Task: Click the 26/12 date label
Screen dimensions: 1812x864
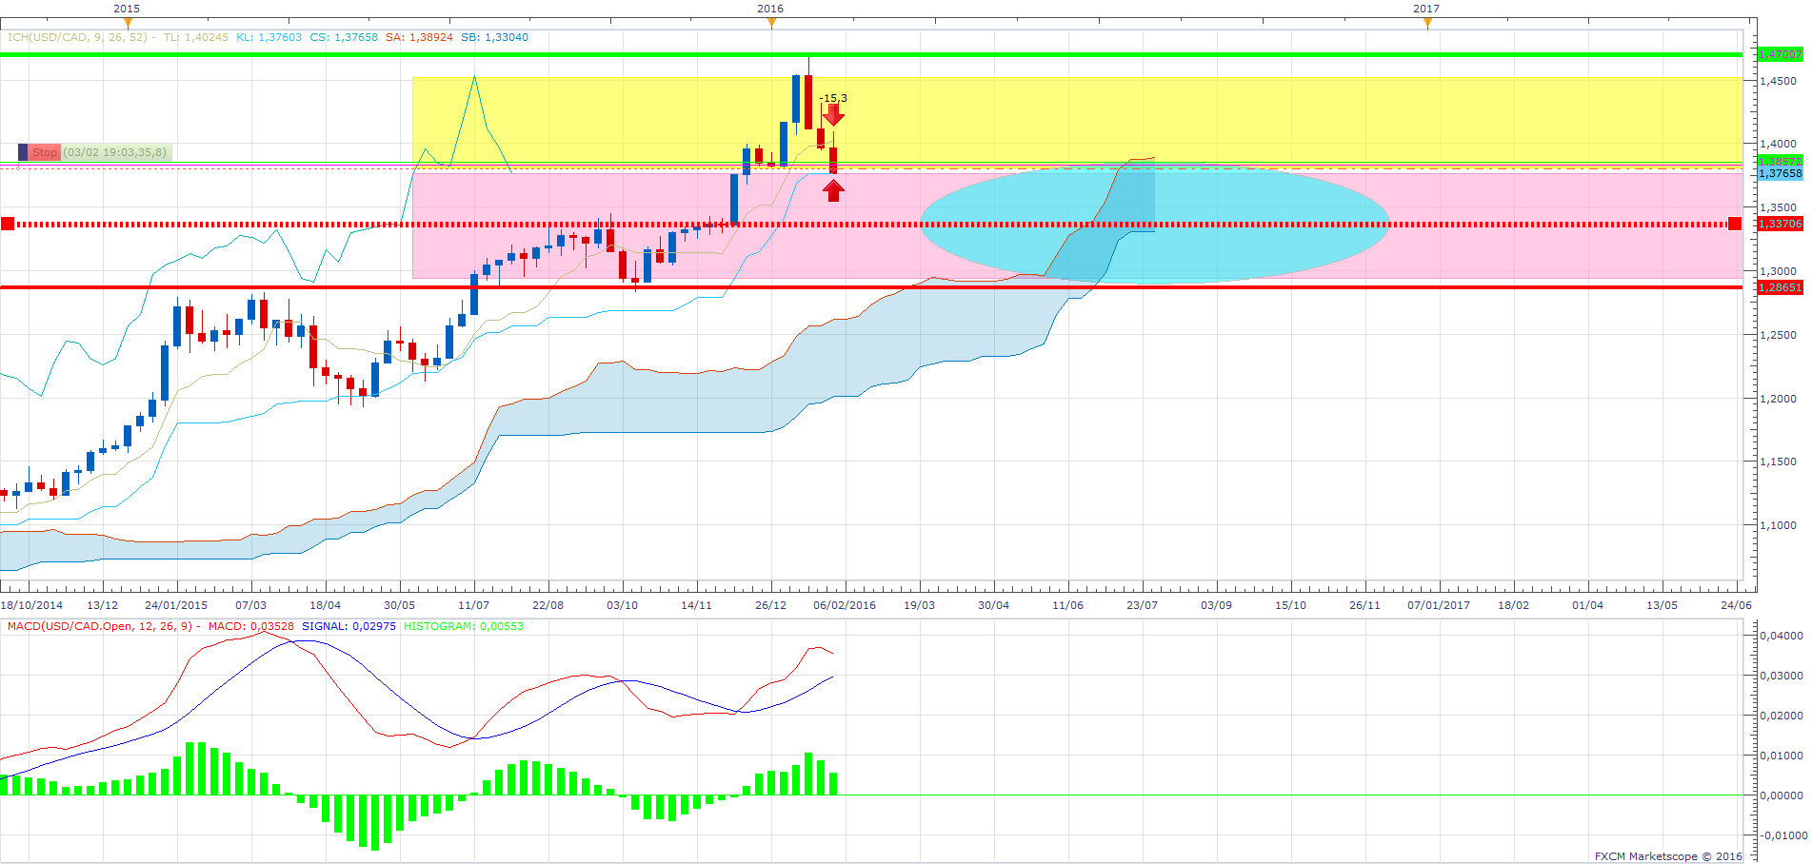Action: pyautogui.click(x=770, y=605)
